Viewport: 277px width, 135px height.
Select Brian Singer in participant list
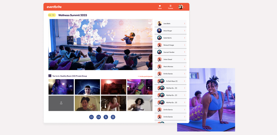pyautogui.click(x=167, y=31)
